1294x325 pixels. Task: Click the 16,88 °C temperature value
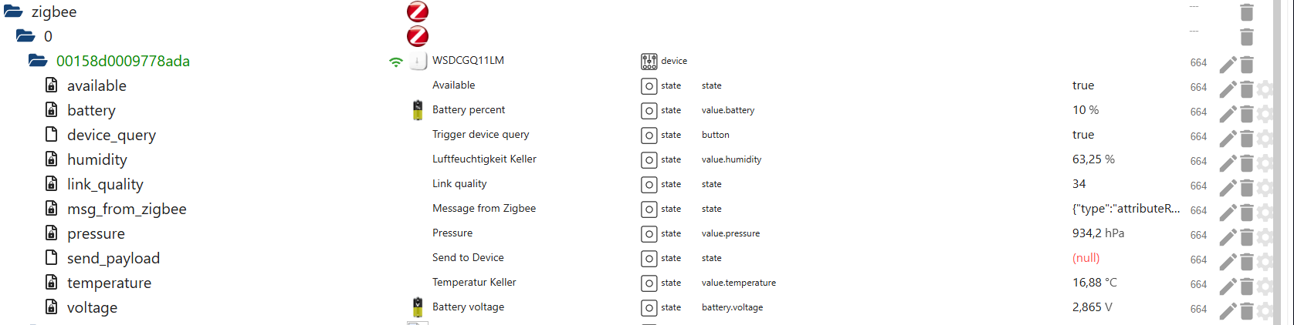1094,283
